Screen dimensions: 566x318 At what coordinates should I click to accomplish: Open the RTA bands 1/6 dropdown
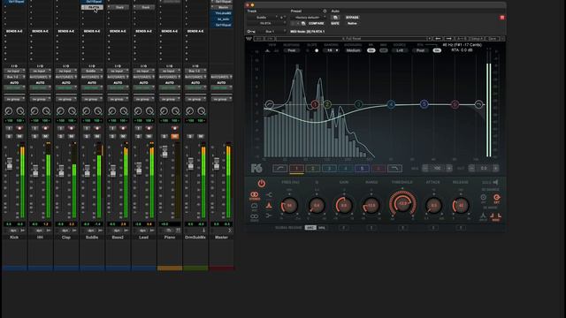coord(332,50)
